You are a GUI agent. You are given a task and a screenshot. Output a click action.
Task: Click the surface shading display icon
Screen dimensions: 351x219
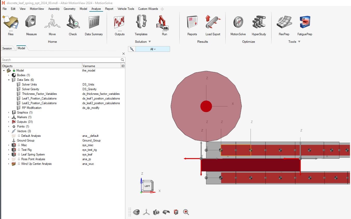[166, 212]
